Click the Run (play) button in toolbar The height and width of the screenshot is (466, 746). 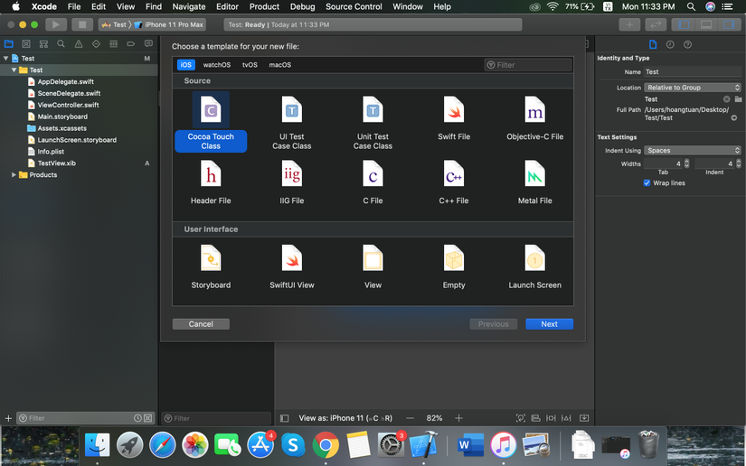(55, 24)
